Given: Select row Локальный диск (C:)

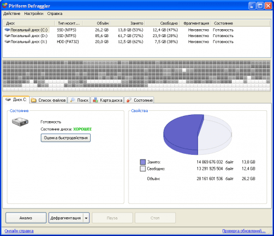Looking at the screenshot, I should 137,30.
